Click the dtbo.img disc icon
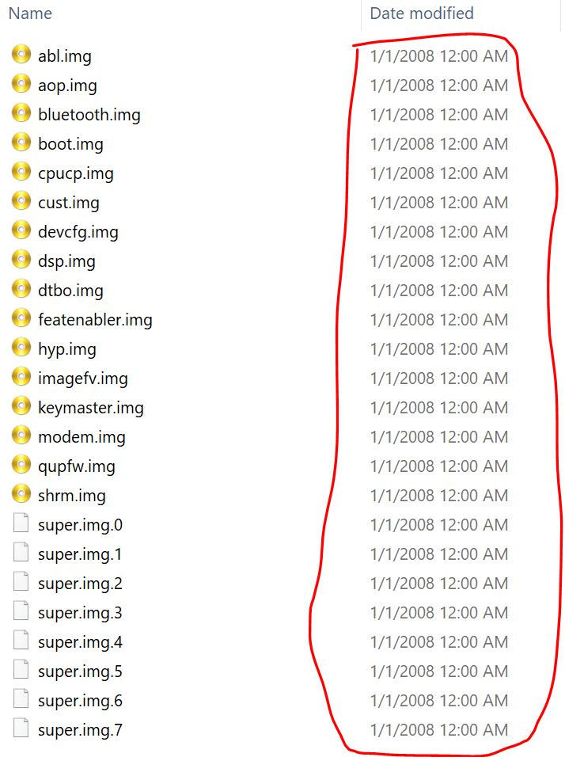565x757 pixels. (21, 288)
